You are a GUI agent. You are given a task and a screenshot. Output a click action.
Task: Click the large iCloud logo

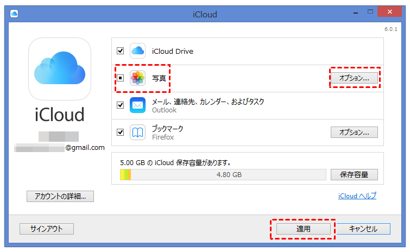59,68
